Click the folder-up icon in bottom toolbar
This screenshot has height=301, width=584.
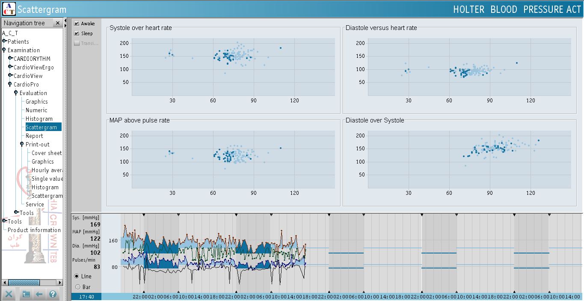pyautogui.click(x=26, y=294)
